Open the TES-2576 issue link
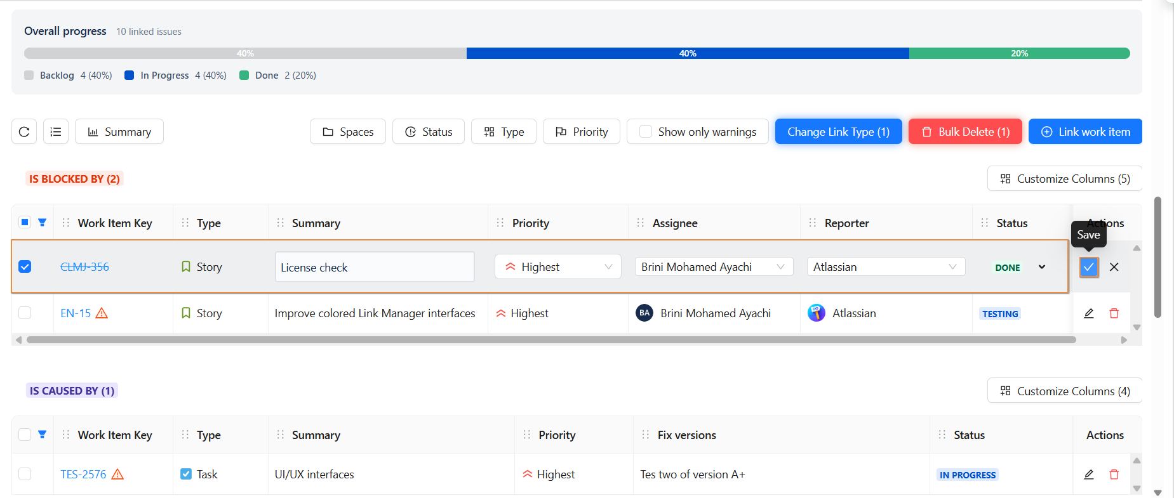1174x498 pixels. click(x=83, y=475)
